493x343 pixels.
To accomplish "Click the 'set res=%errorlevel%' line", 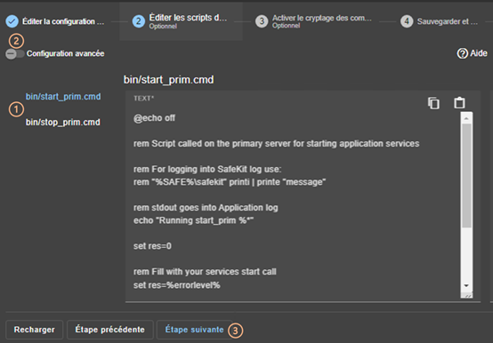I will click(x=177, y=285).
